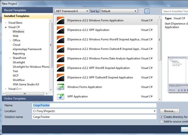The image size is (188, 135).
Task: Select Silverlight for Windows Phone category
Action: 31,67
